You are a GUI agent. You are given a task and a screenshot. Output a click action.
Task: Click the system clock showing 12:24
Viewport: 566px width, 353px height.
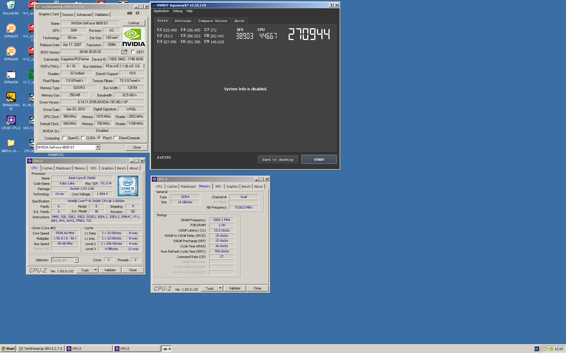click(x=559, y=349)
